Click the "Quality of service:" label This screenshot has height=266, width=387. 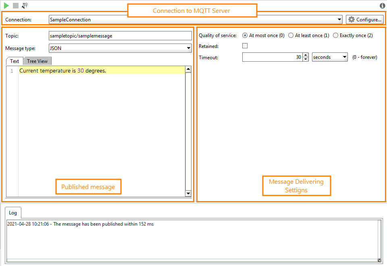(x=218, y=35)
